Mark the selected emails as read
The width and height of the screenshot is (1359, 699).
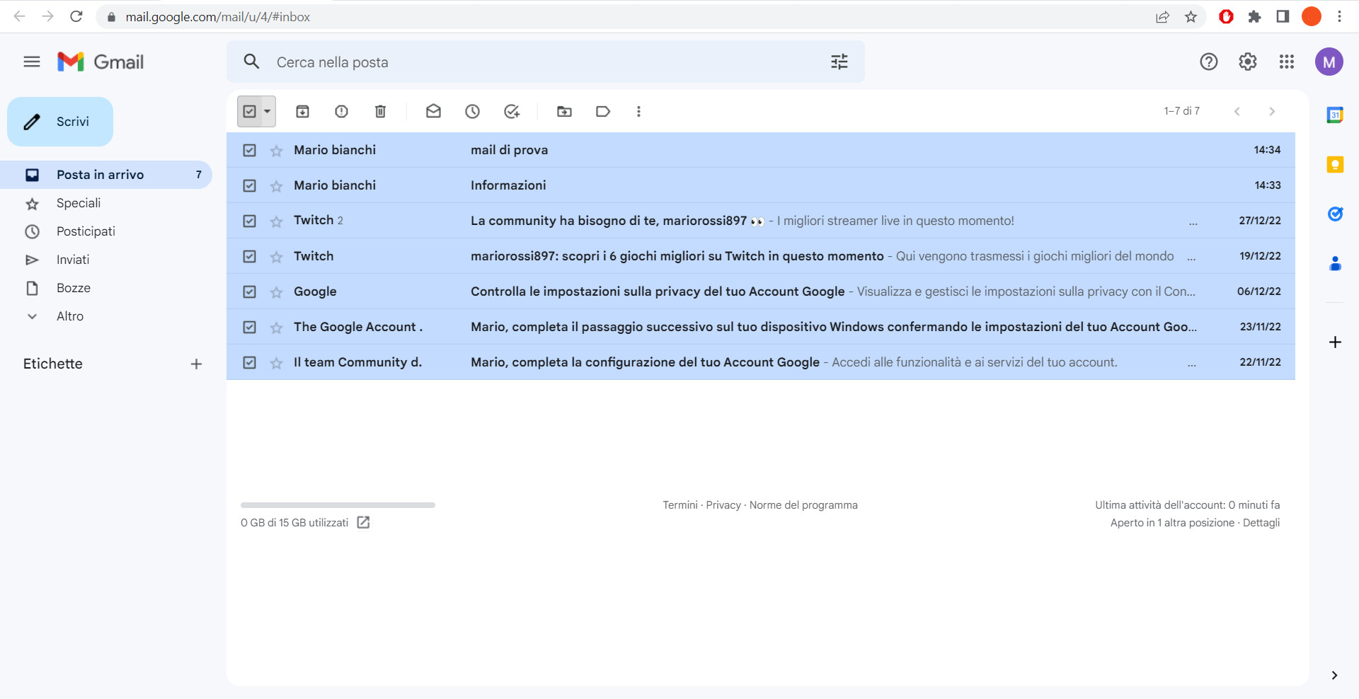(x=434, y=111)
